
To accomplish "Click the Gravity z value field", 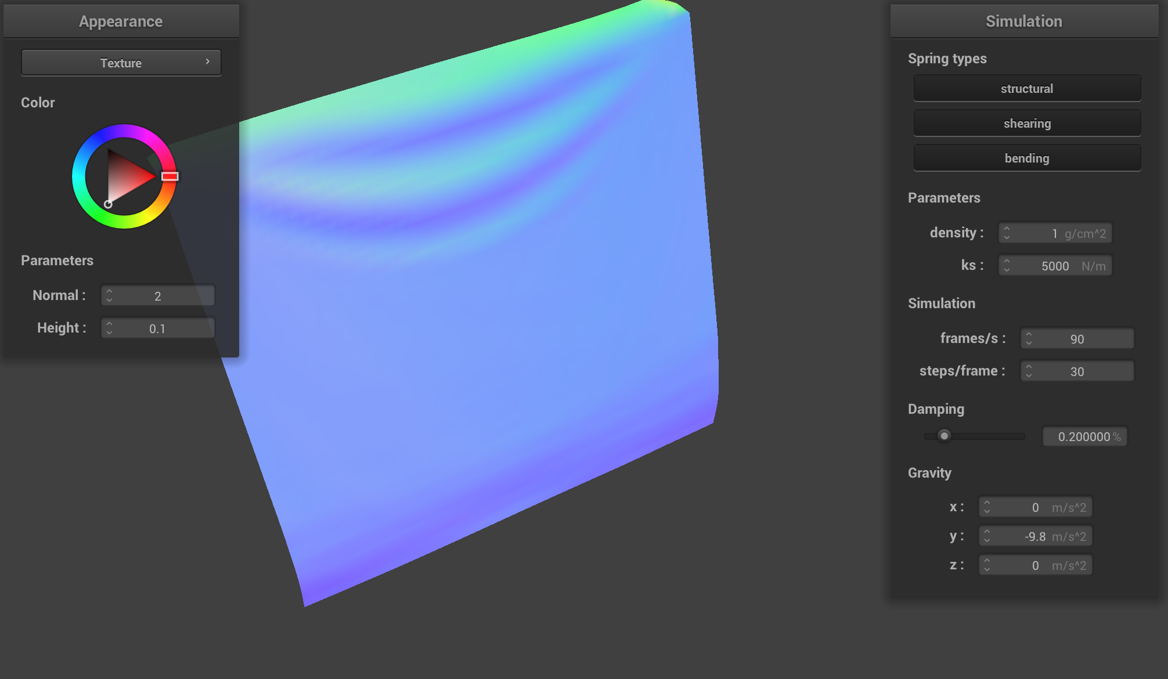I will [1036, 565].
